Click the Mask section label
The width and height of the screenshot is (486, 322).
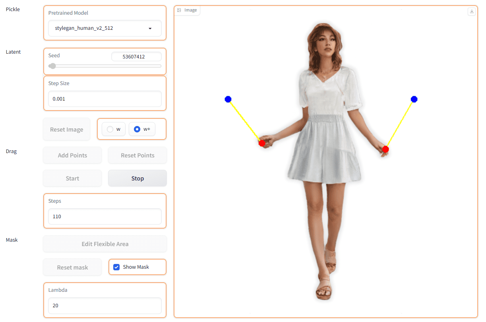point(12,240)
